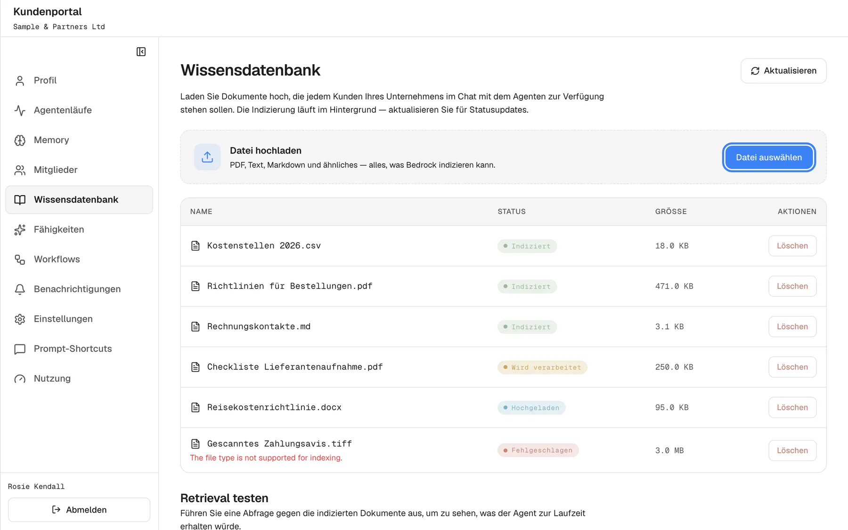Click the Wissensdatenbank book icon
The width and height of the screenshot is (848, 530).
20,200
